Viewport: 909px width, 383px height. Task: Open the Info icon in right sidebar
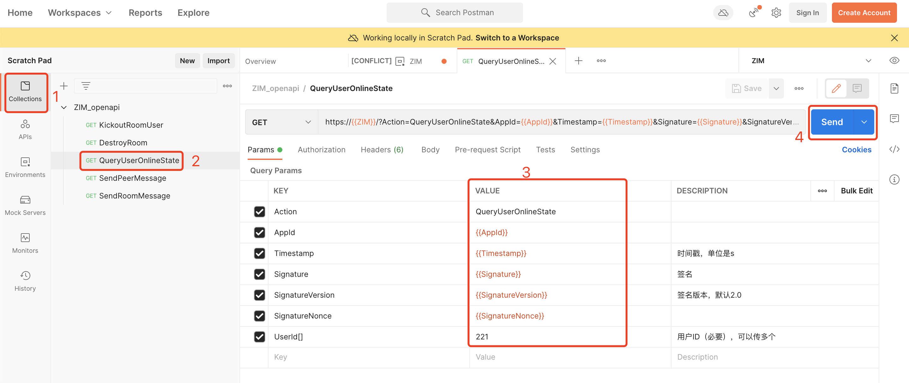click(x=894, y=179)
